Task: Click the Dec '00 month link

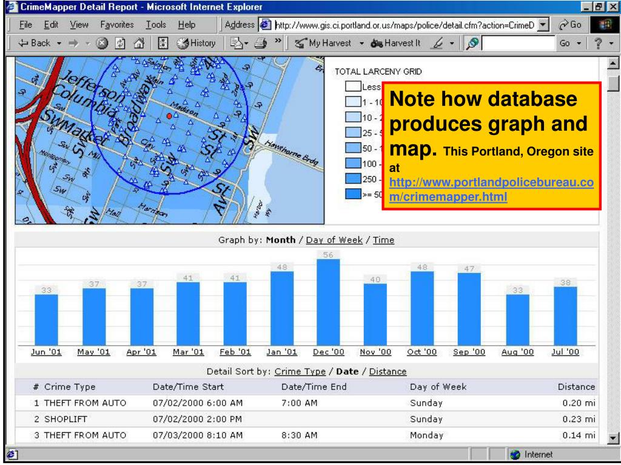Action: (328, 352)
